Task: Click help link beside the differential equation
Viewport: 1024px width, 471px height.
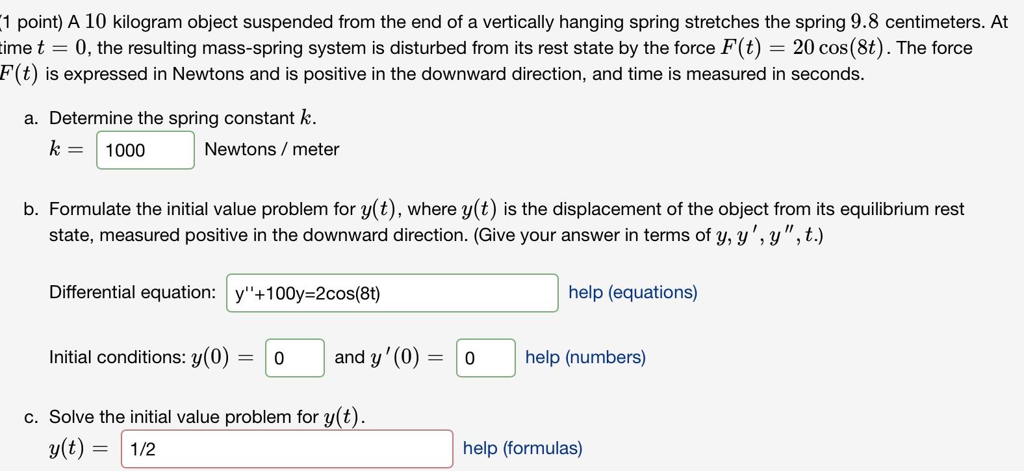Action: 632,292
